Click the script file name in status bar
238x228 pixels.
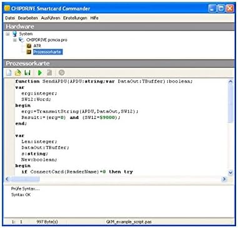tap(129, 222)
